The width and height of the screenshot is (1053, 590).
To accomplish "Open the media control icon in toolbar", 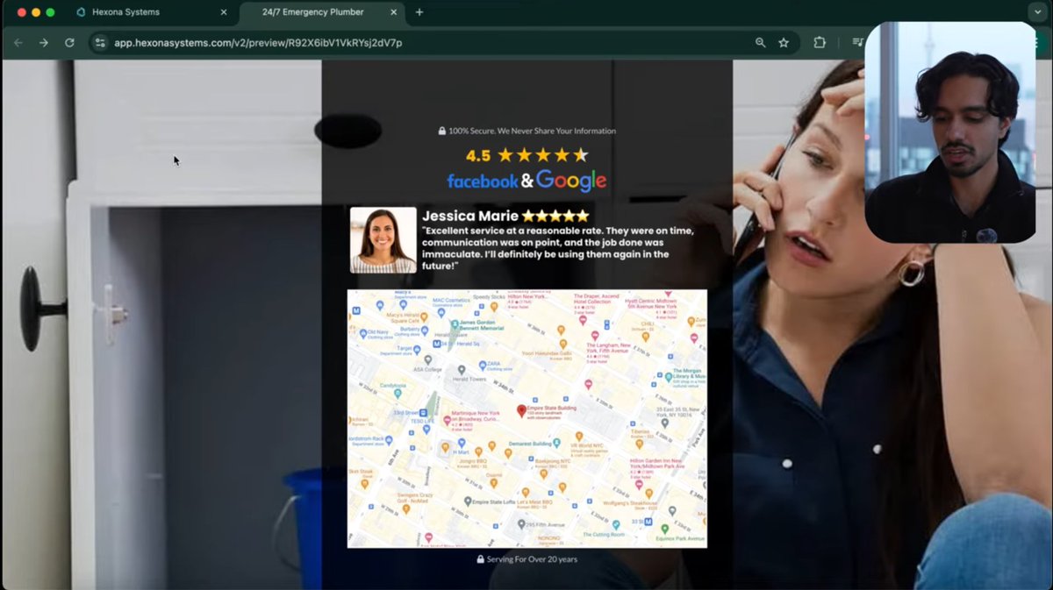I will 857,42.
